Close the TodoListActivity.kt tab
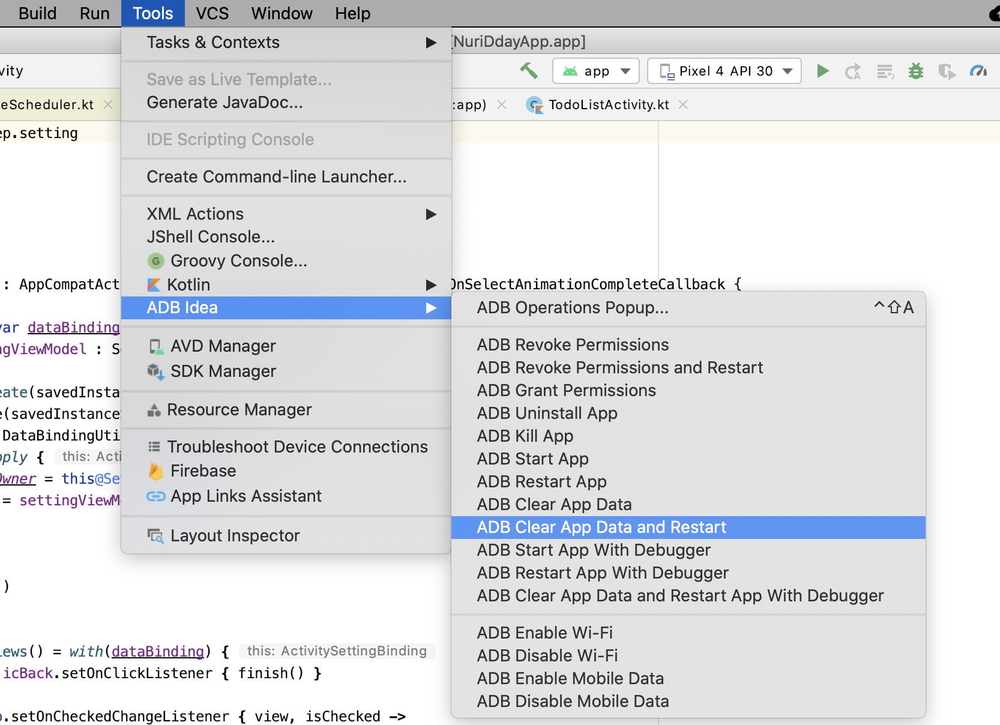The image size is (1000, 725). coord(683,104)
